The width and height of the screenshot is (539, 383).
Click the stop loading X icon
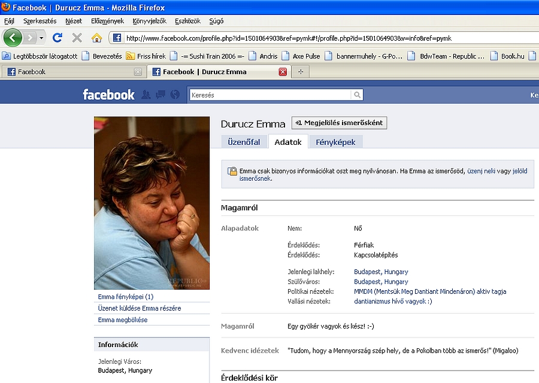(77, 38)
